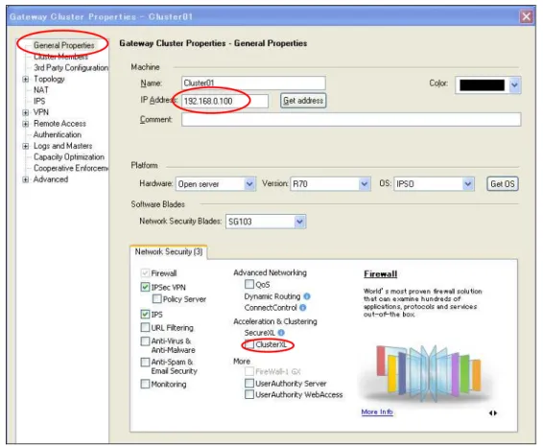Enable the QoS checkbox

(x=249, y=284)
